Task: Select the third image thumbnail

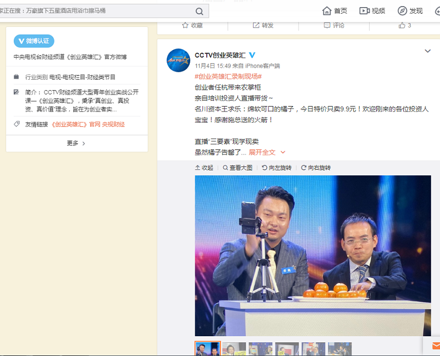Action: (x=260, y=349)
